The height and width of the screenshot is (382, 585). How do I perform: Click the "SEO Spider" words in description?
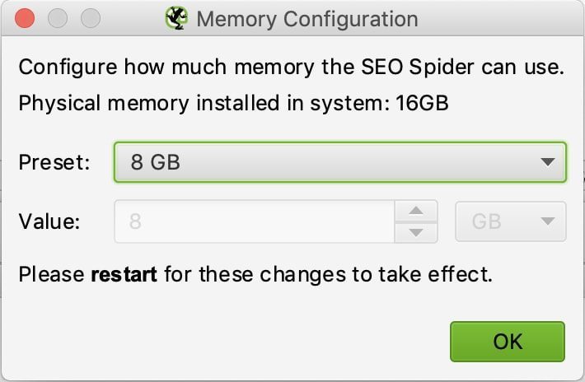click(418, 68)
